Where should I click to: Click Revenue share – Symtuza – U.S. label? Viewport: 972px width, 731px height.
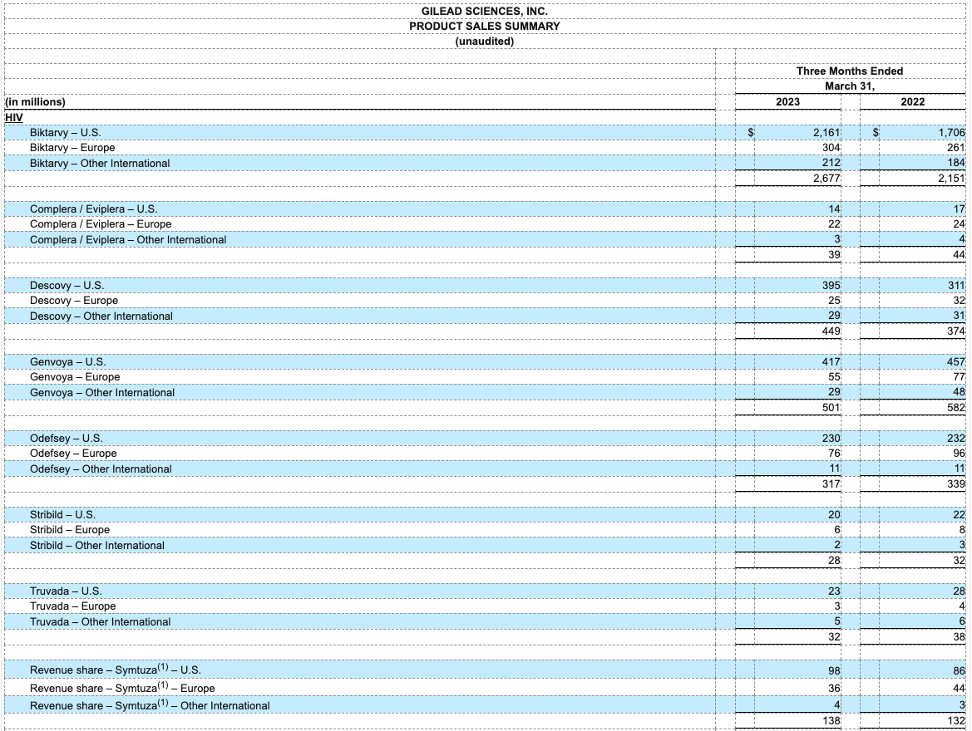(116, 670)
